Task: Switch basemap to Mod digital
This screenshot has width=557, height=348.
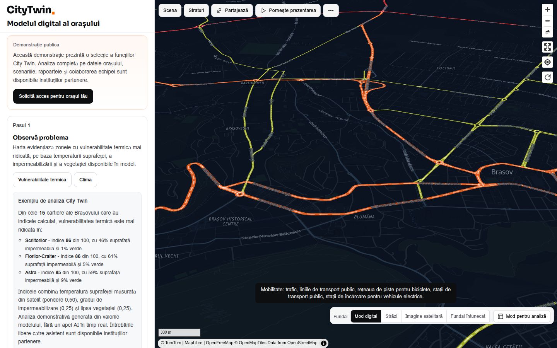Action: tap(366, 316)
